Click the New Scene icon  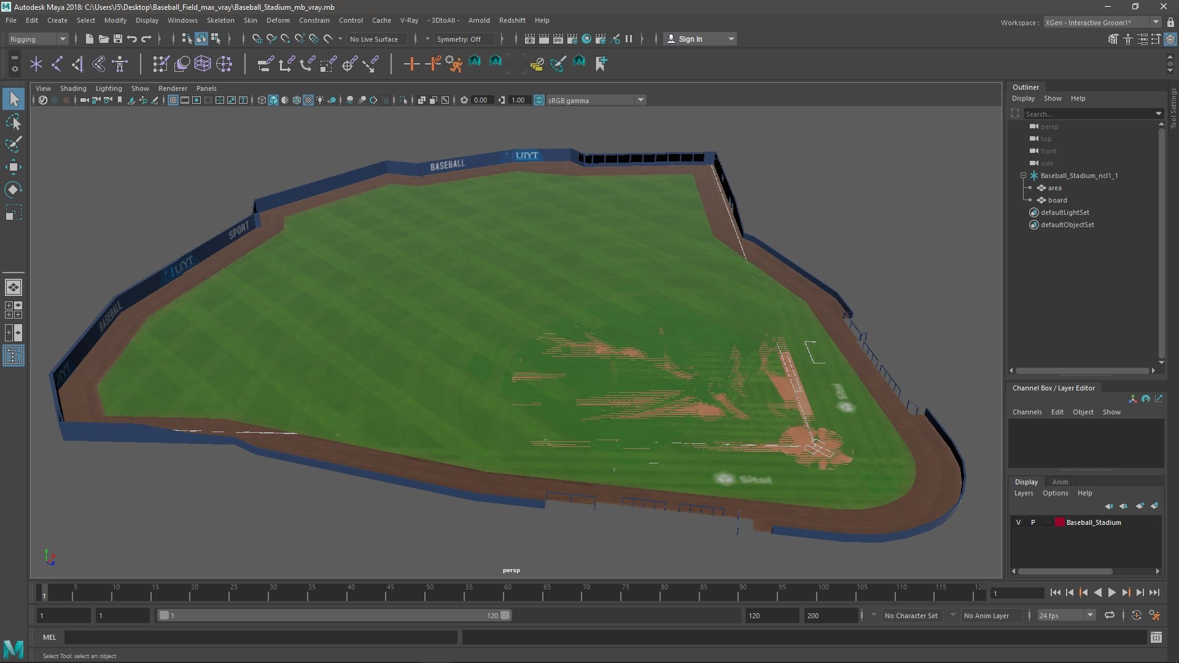[89, 39]
